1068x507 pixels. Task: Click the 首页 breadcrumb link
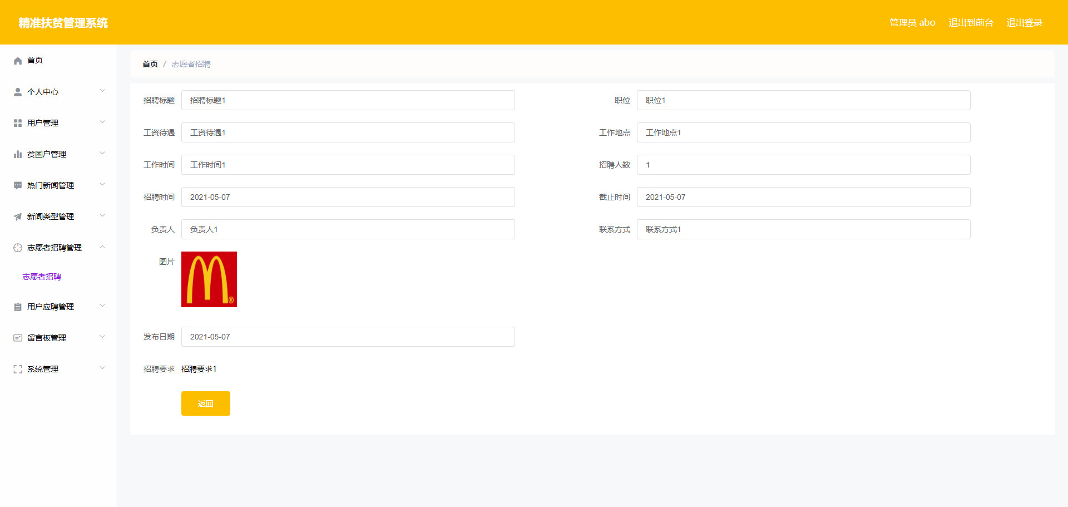click(x=150, y=64)
